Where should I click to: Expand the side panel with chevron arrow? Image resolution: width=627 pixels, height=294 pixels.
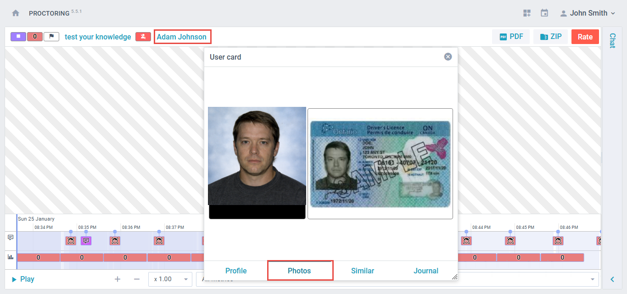click(612, 279)
